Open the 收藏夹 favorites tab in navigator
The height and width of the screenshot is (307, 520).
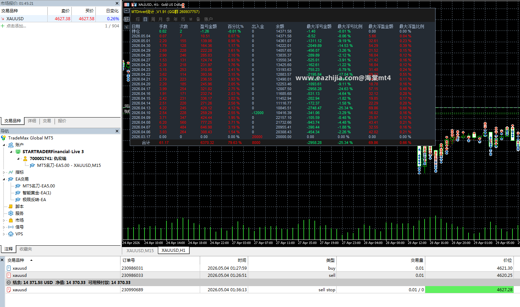click(26, 249)
